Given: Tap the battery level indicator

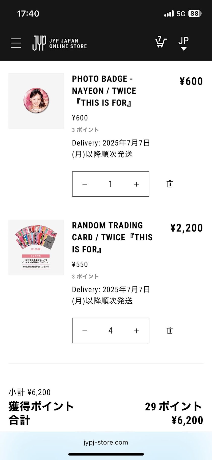Looking at the screenshot, I should (195, 13).
